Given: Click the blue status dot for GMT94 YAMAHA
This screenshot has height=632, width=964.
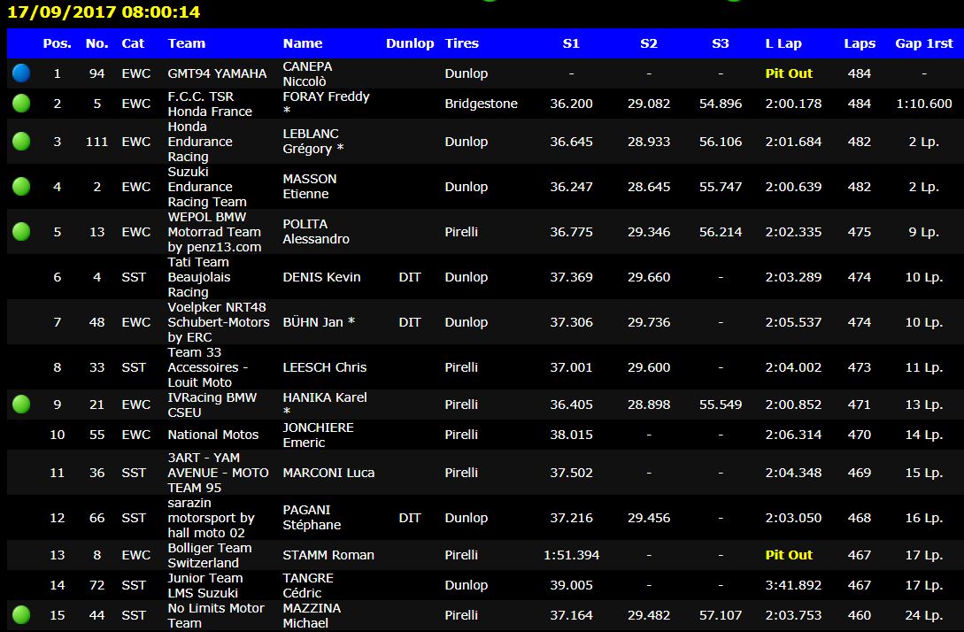Looking at the screenshot, I should 20,73.
